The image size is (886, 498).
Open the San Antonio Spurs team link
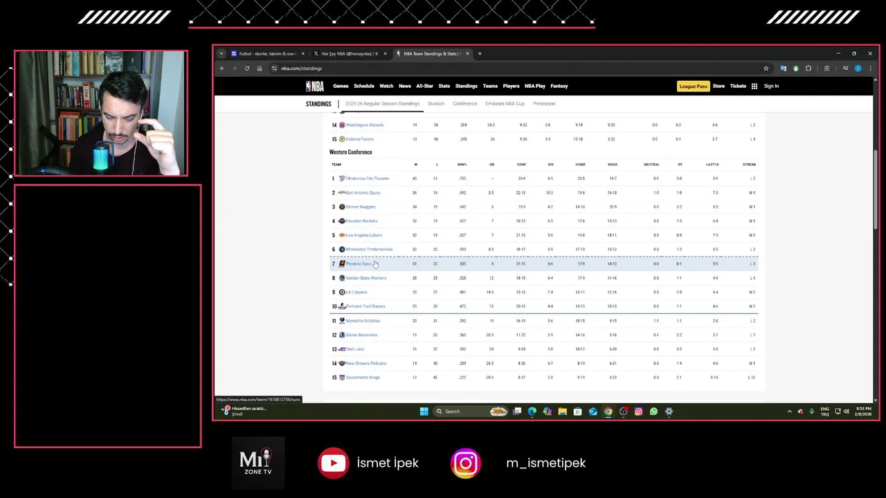[363, 193]
